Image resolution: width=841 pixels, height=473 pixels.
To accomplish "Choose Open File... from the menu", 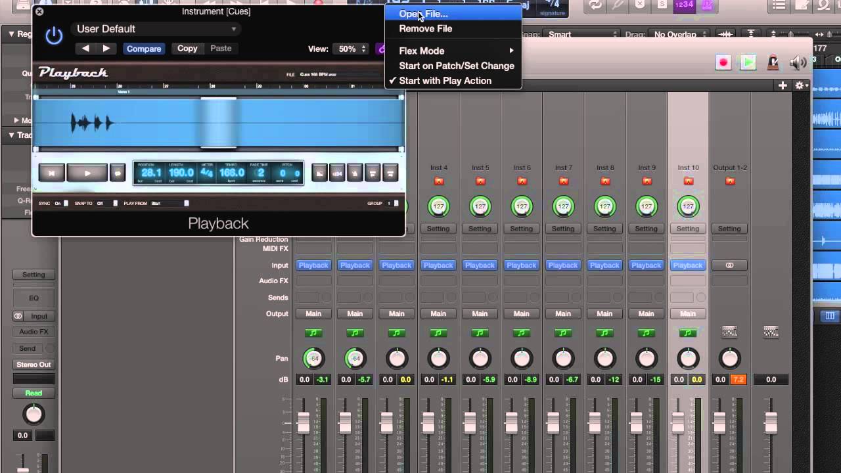I will click(453, 14).
